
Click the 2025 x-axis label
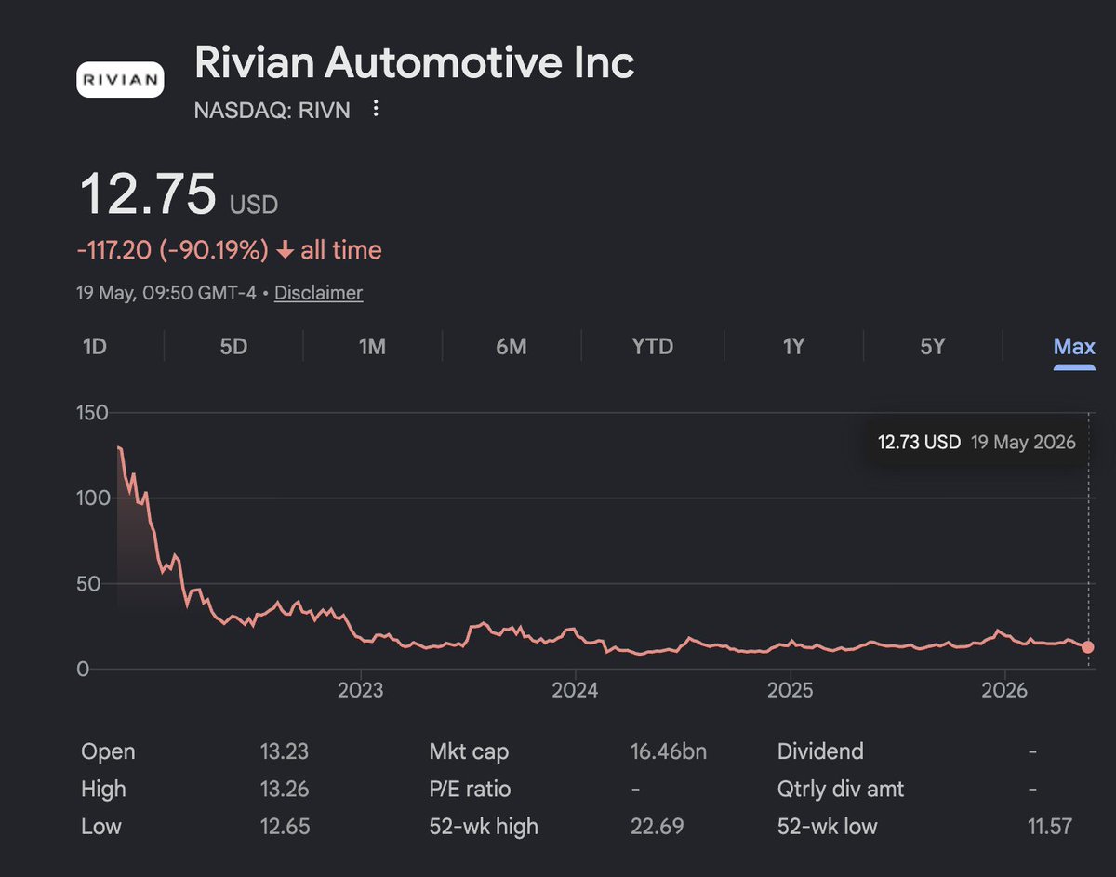790,691
